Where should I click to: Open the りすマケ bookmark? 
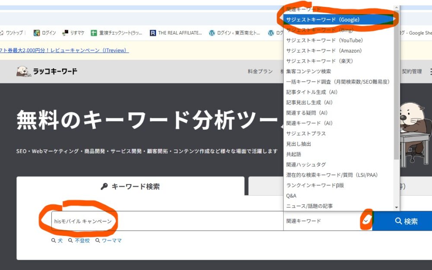73,33
